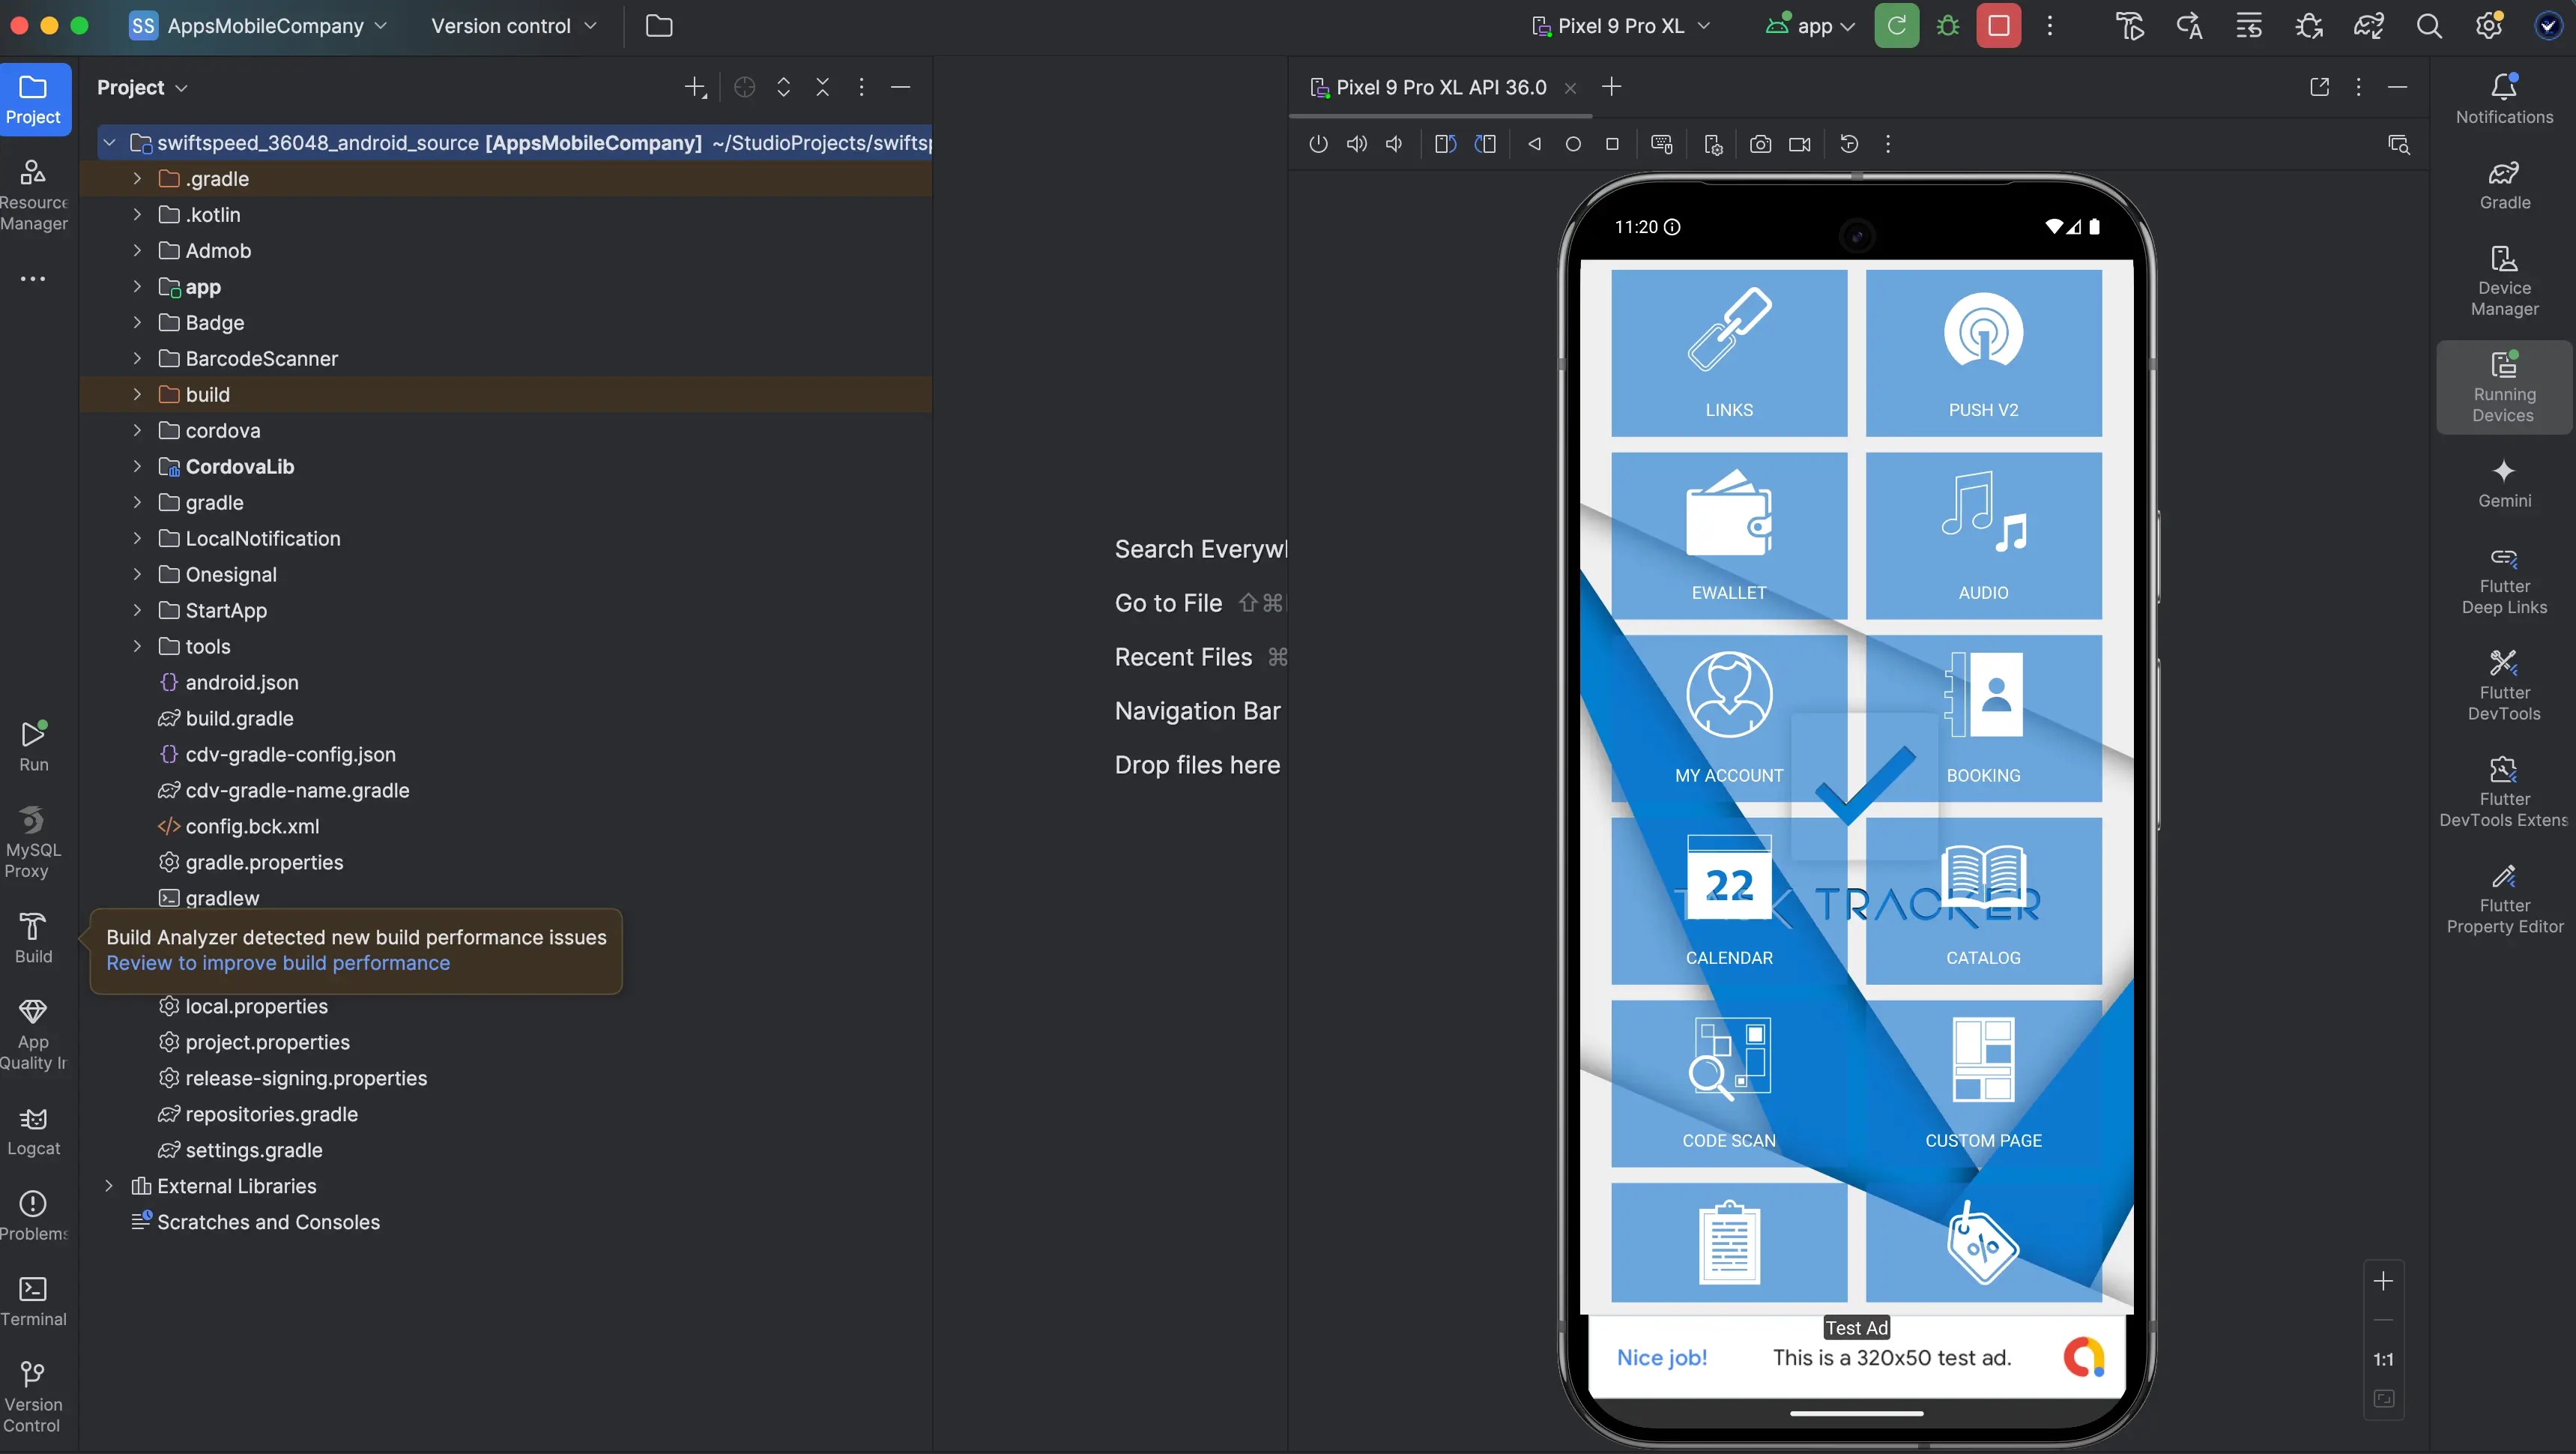Add a new emulator tab with plus button

tap(1611, 87)
